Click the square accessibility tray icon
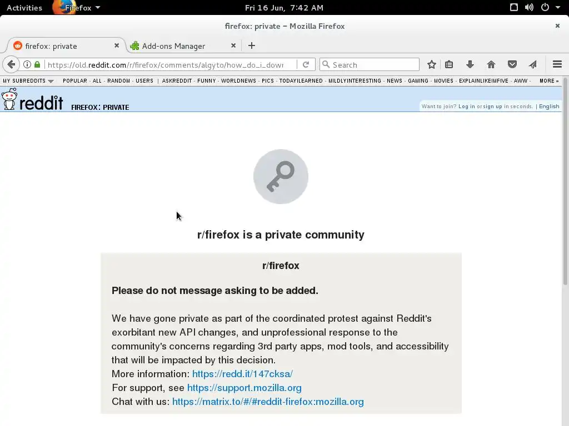Screen dimensions: 569x426 click(x=514, y=7)
